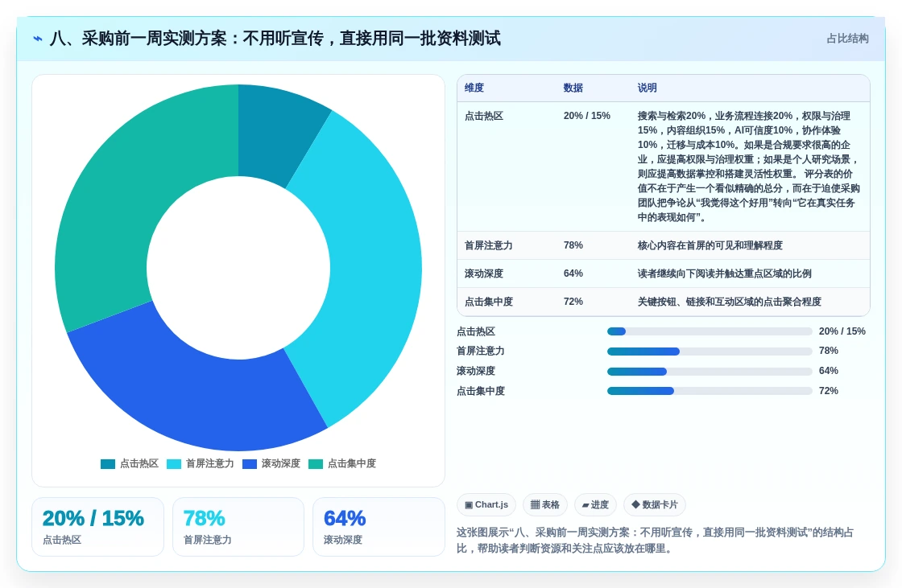Click the section title 八、采购前一周实测方案
The image size is (902, 588).
tap(275, 39)
